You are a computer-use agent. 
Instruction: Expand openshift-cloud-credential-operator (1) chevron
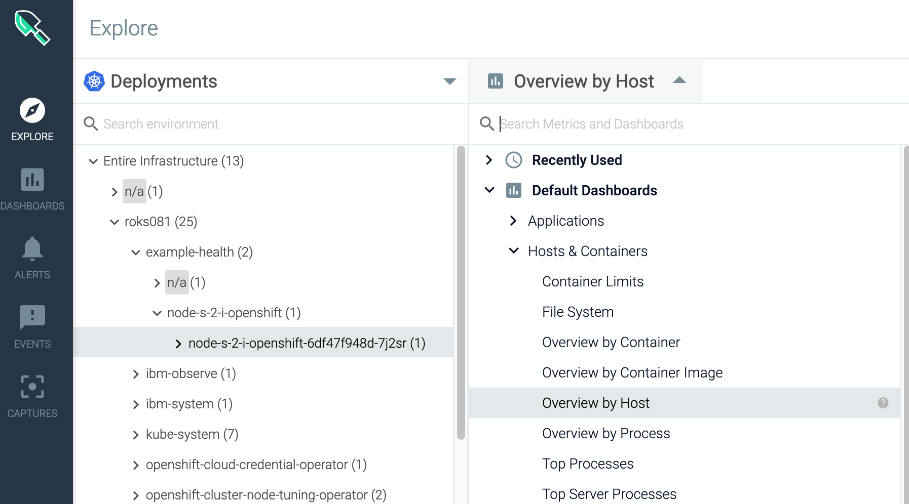pyautogui.click(x=136, y=465)
